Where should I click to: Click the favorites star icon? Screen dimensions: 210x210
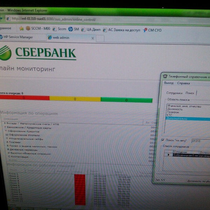(21, 28)
